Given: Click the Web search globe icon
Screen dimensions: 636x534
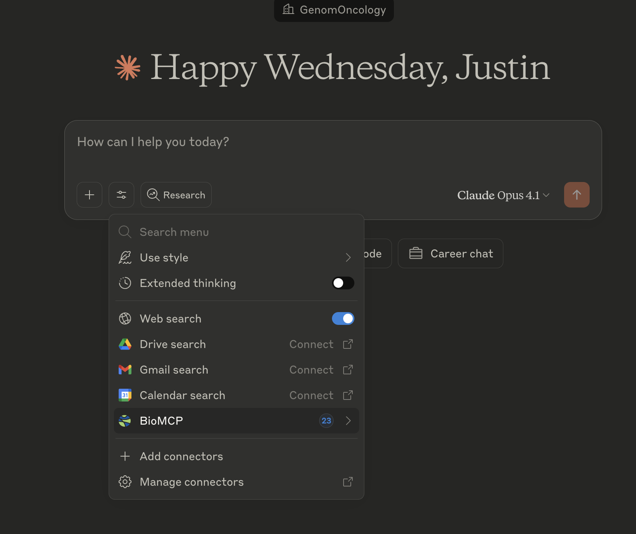Looking at the screenshot, I should 125,318.
